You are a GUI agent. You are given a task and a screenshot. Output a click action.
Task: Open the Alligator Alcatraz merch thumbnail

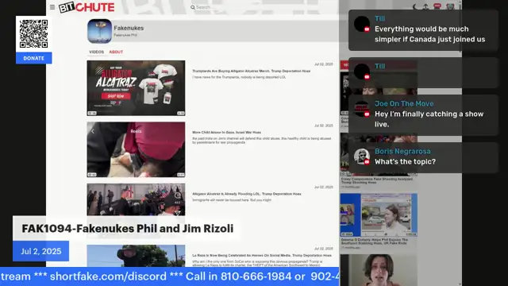136,88
